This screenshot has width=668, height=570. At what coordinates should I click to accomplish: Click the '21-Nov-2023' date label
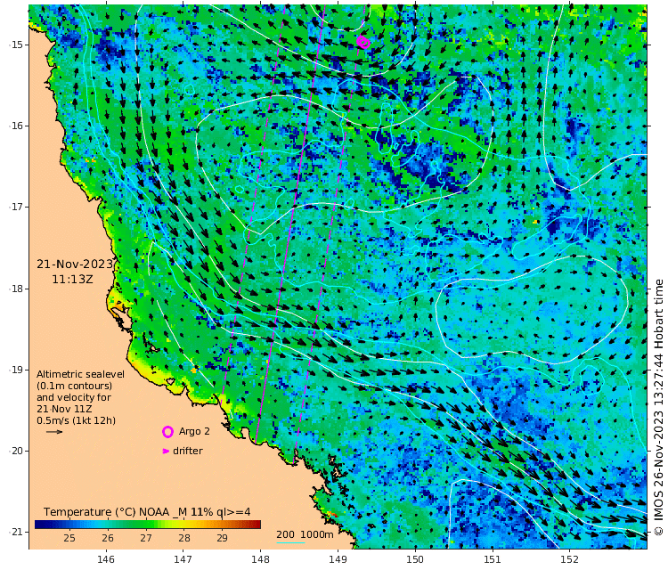75,265
